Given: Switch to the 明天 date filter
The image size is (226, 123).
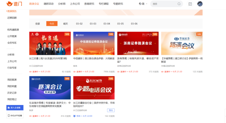Looking at the screenshot, I should (66, 24).
